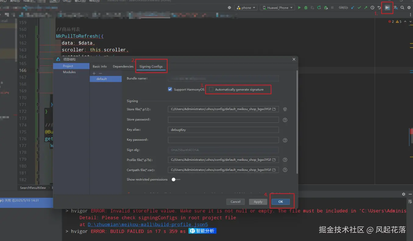The width and height of the screenshot is (413, 241).
Task: Click the 智能分析 smart analysis button
Action: (x=202, y=231)
